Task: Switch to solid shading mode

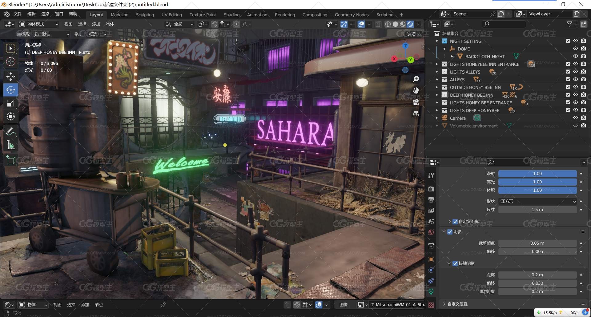Action: 396,24
